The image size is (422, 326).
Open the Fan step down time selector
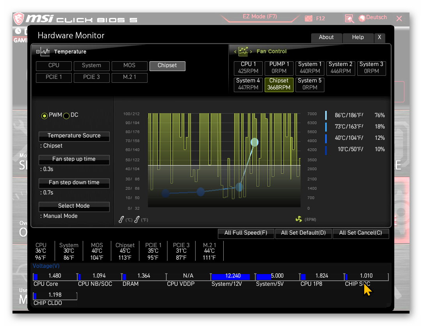tap(74, 183)
